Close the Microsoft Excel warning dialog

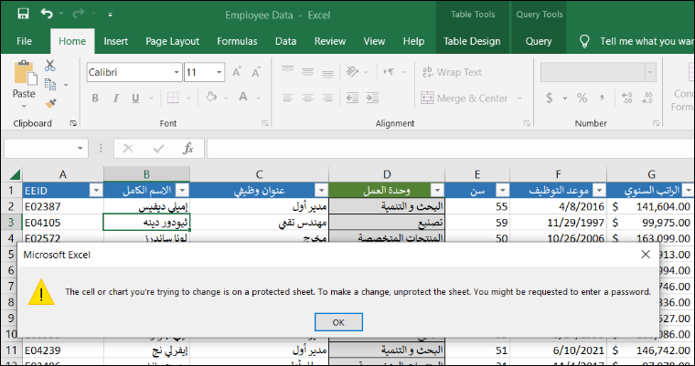[646, 255]
